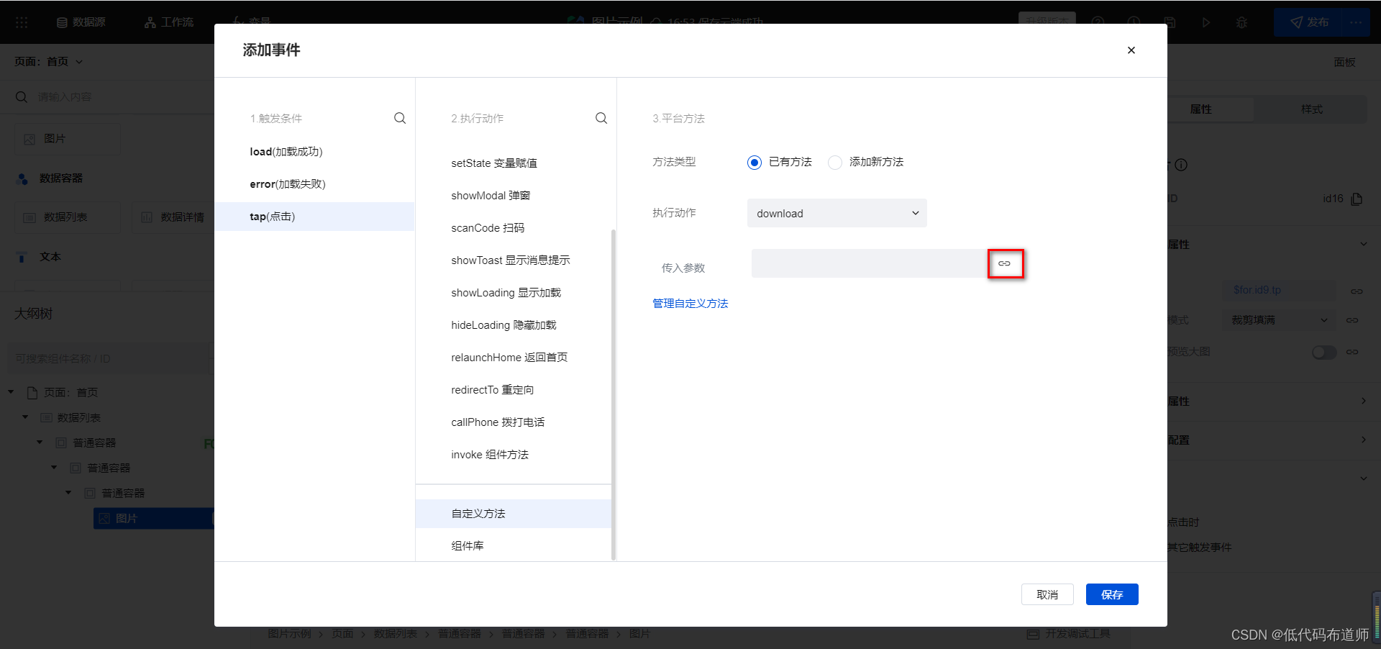Click the link icon beside 传入参数 field
The image size is (1381, 649).
[1005, 264]
